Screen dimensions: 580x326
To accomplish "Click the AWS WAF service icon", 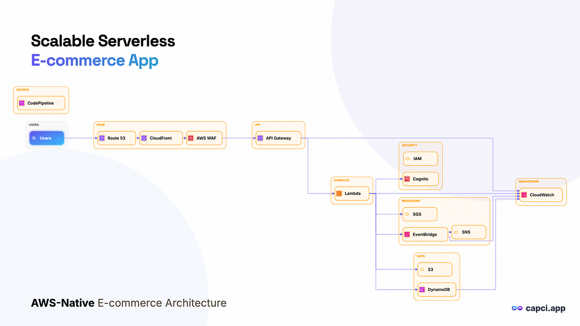I will pos(191,138).
